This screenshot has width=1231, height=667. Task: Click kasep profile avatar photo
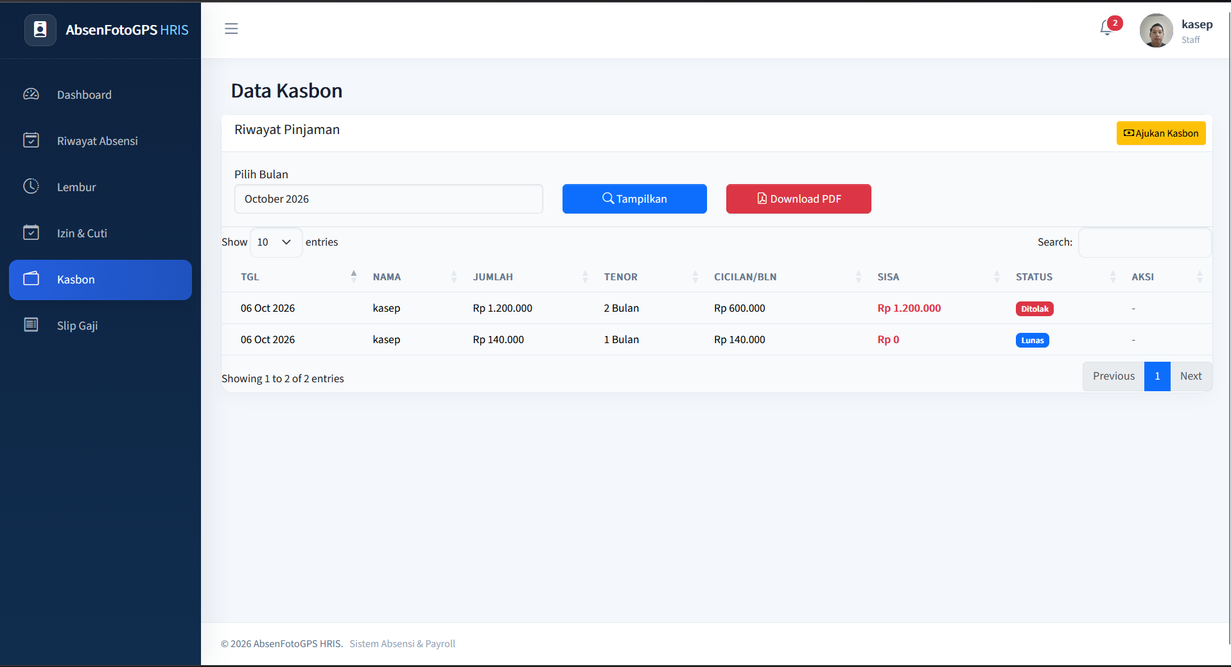click(1156, 30)
